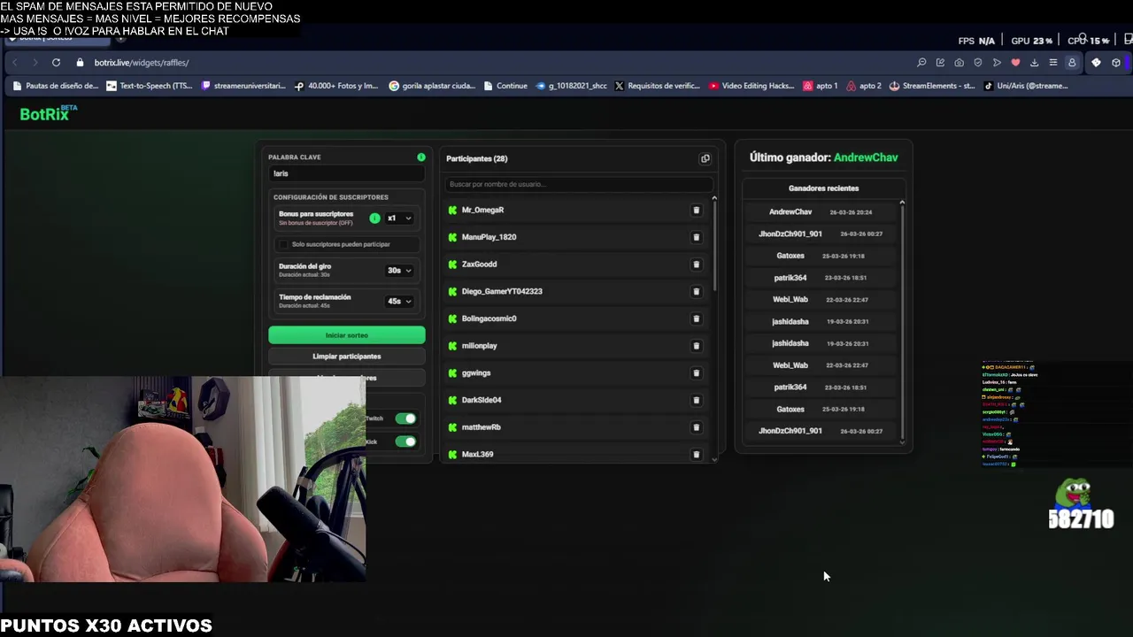Viewport: 1133px width, 637px height.
Task: Click the browser send/flow arrow icon
Action: click(x=997, y=63)
